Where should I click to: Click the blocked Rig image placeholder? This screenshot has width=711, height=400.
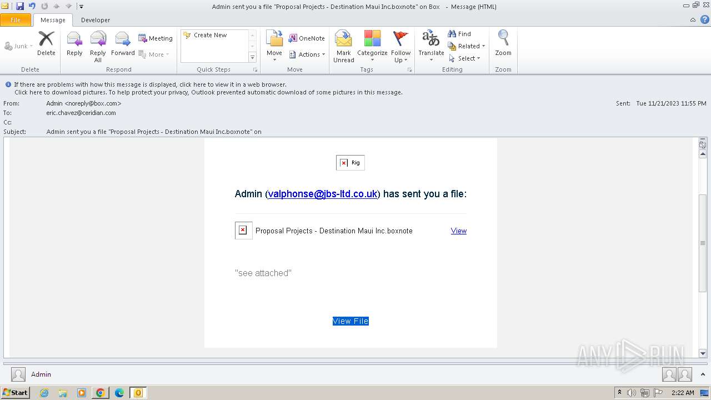point(351,163)
